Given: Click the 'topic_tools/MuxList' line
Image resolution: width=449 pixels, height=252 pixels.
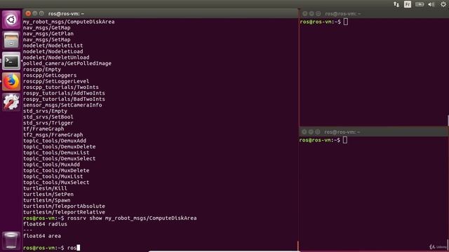Looking at the screenshot, I should [x=53, y=176].
